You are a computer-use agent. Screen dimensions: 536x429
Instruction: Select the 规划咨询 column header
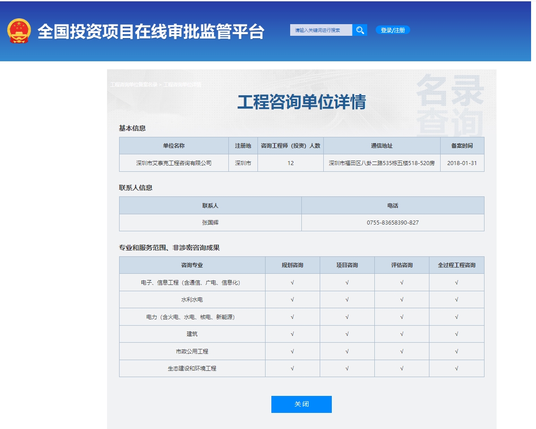coord(292,265)
